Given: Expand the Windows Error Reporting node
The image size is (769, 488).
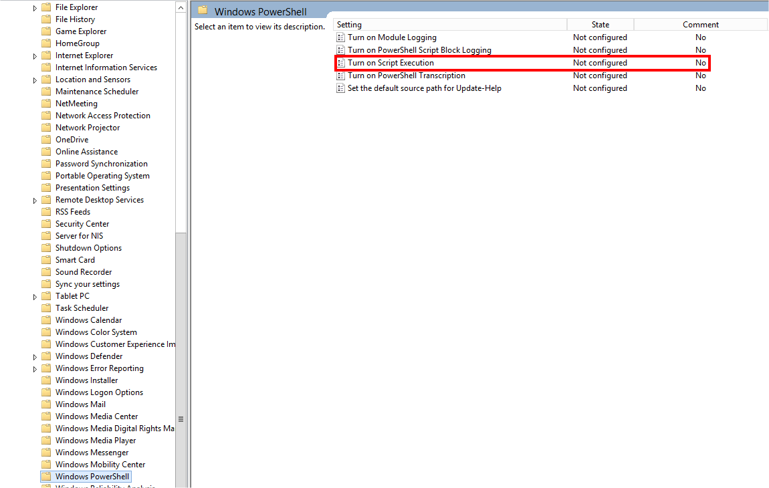Looking at the screenshot, I should (35, 369).
